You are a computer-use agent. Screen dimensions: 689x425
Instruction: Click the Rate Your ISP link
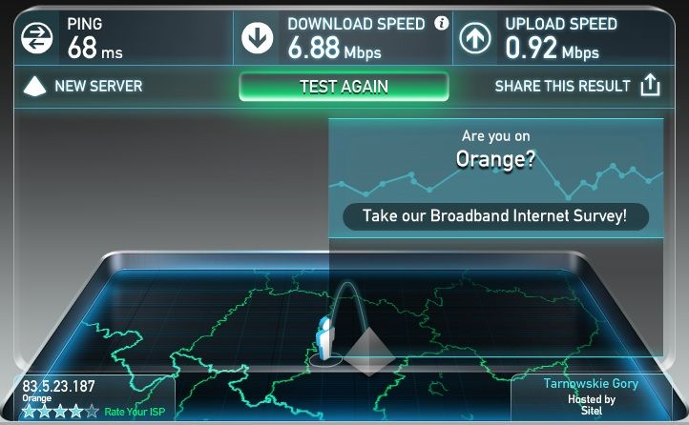click(x=135, y=412)
